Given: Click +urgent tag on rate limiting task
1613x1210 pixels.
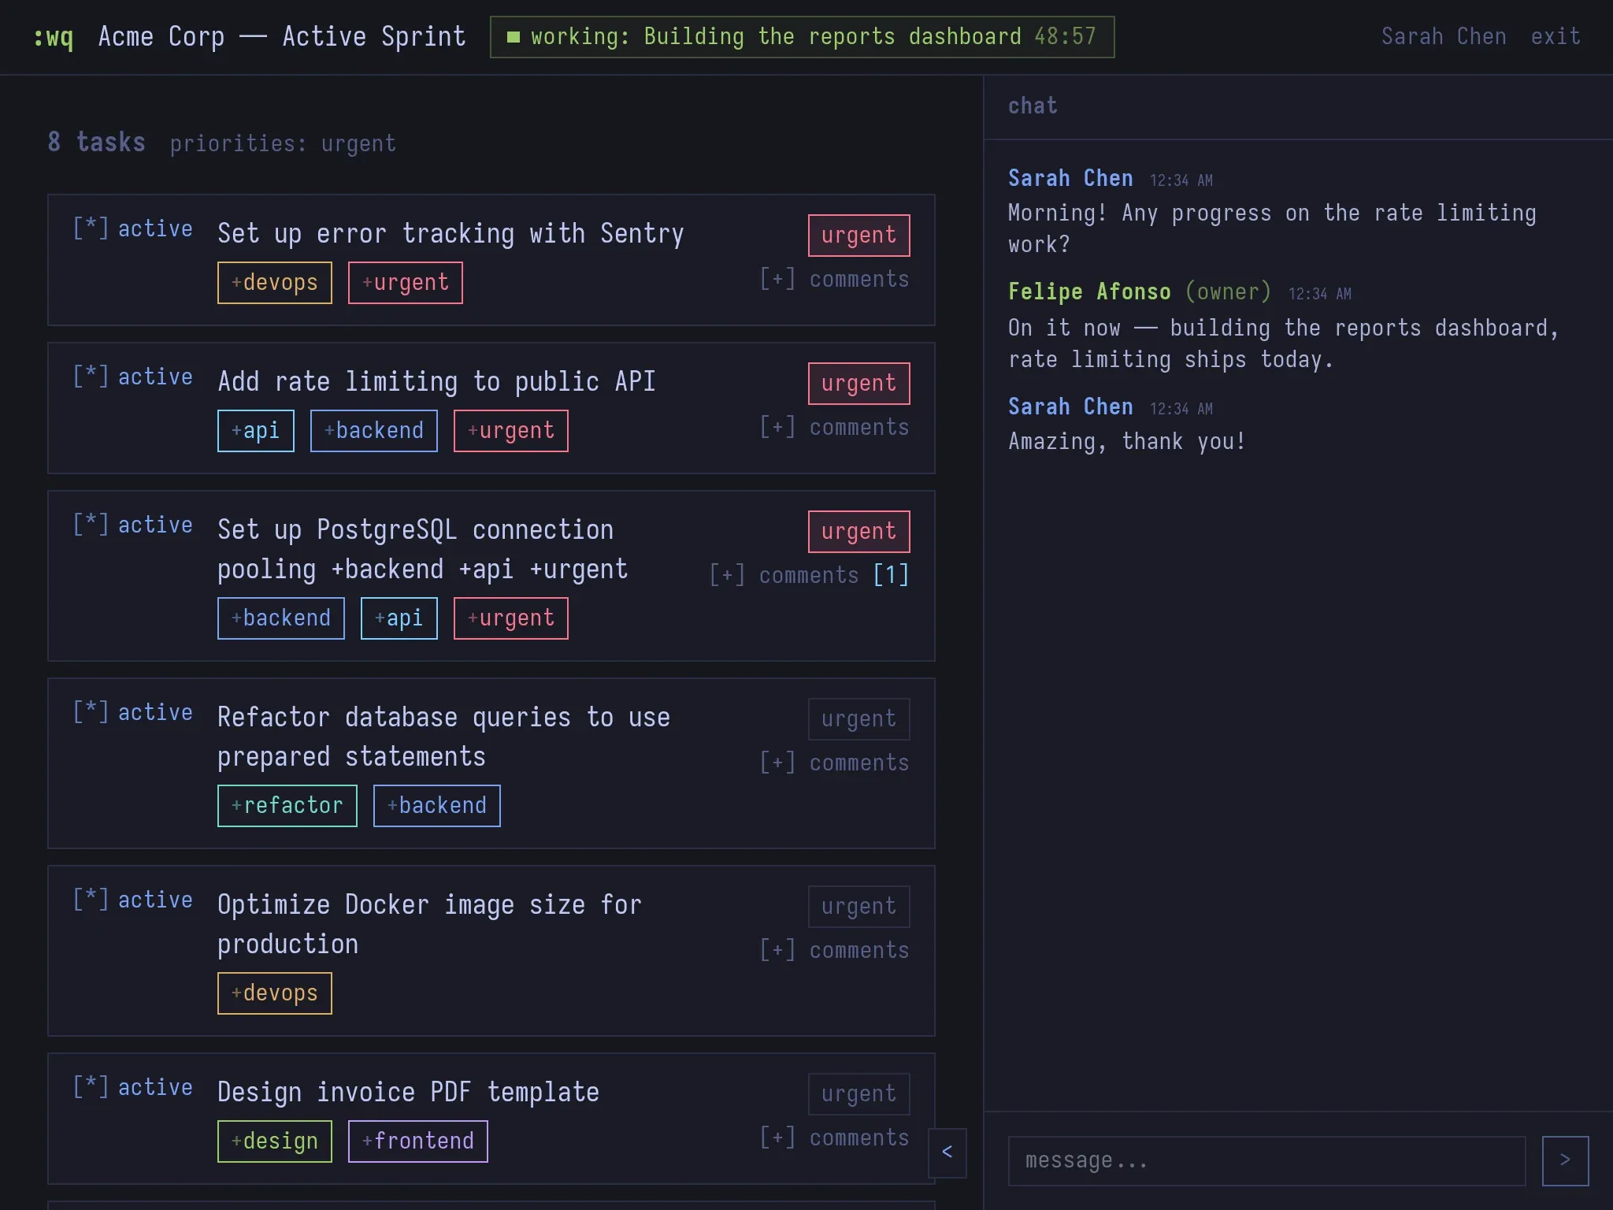Looking at the screenshot, I should click(x=511, y=431).
